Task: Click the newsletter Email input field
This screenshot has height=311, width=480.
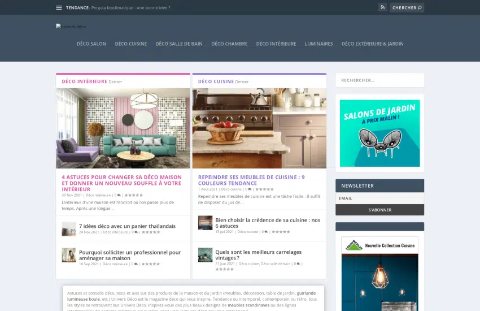Action: pos(379,198)
